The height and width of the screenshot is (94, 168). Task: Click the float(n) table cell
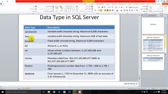coord(35,67)
